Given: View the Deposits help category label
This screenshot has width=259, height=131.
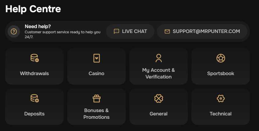Looking at the screenshot, I should tap(34, 114).
